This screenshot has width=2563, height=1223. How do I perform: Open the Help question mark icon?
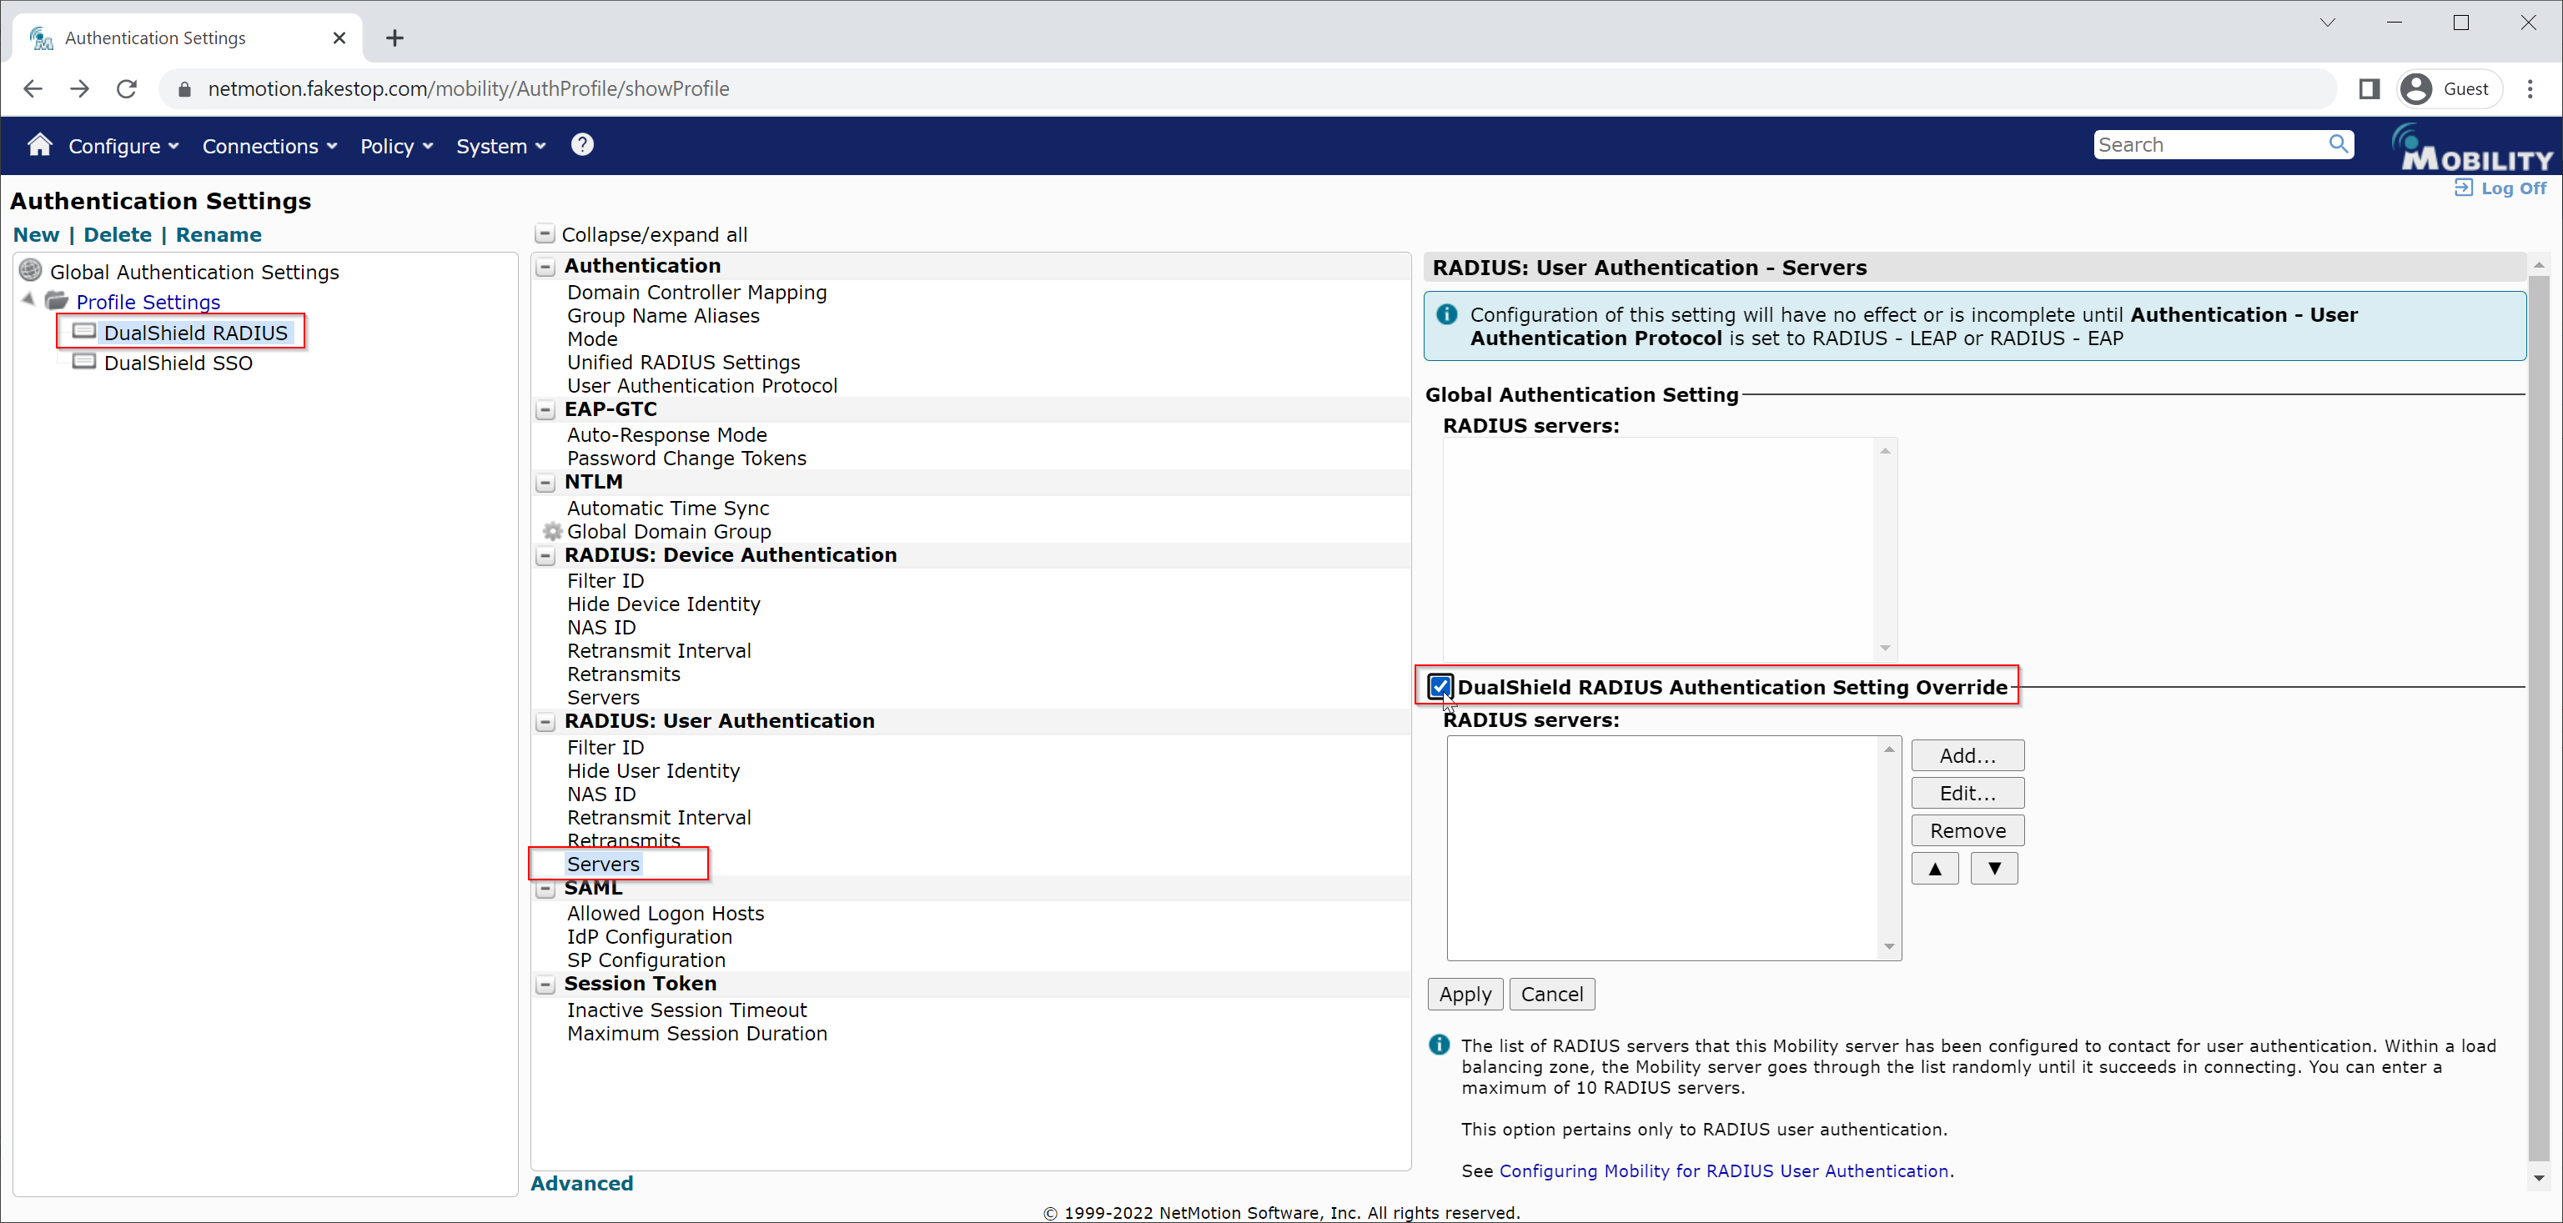582,145
